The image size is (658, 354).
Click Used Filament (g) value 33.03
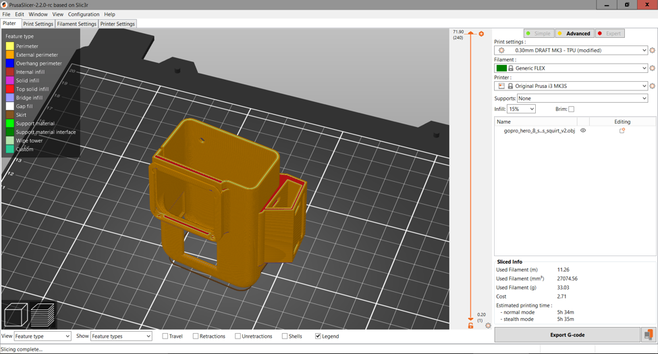pos(563,288)
